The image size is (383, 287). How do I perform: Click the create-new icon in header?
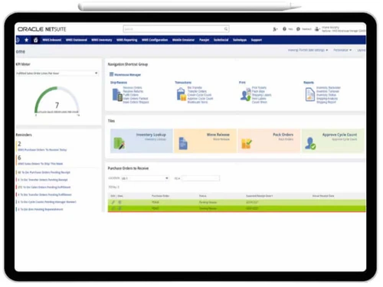(x=275, y=29)
